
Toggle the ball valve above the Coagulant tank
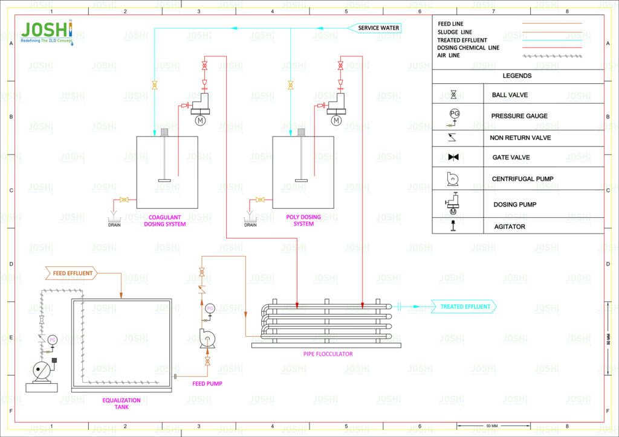(x=154, y=85)
